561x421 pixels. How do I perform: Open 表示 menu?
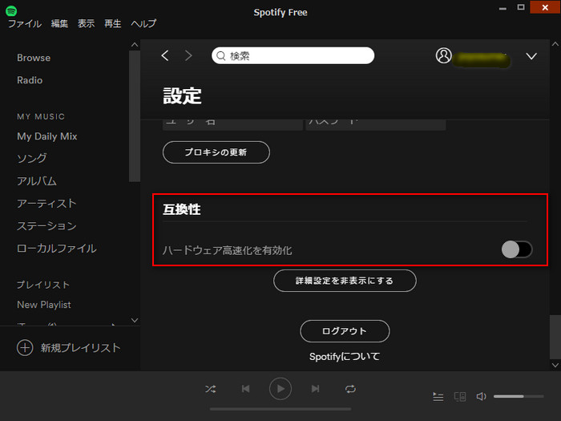point(87,23)
